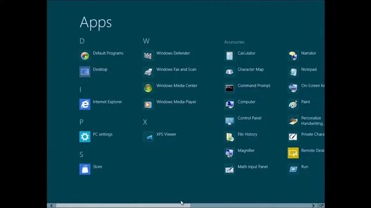371x208 pixels.
Task: Open the PC settings gear icon
Action: (x=85, y=137)
